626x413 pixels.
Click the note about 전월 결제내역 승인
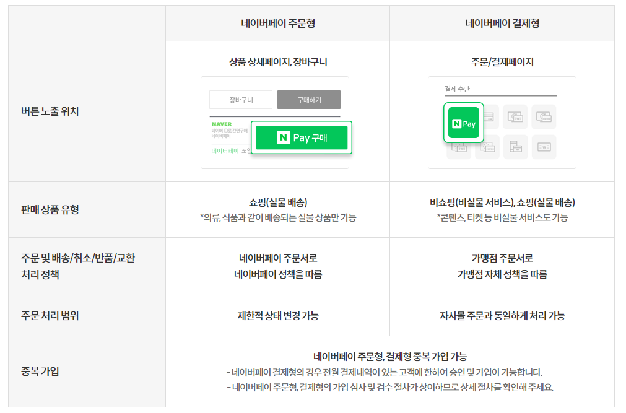(x=384, y=372)
